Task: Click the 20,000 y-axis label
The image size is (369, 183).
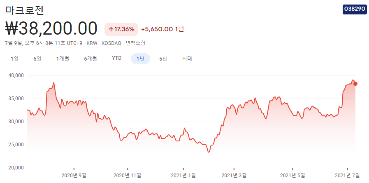Action: [16, 168]
